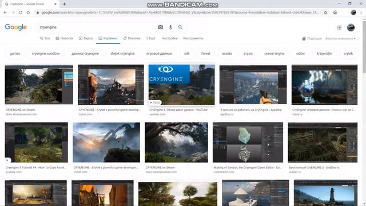
Task: Open Google account avatar
Action: (351, 27)
